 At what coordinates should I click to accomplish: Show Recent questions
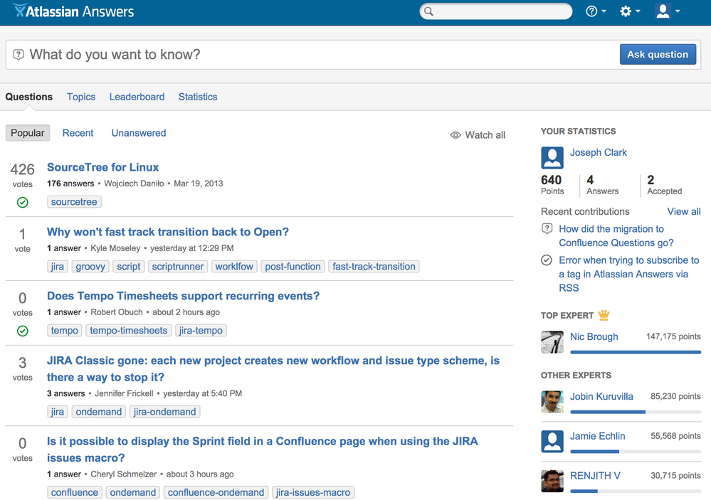[x=78, y=133]
